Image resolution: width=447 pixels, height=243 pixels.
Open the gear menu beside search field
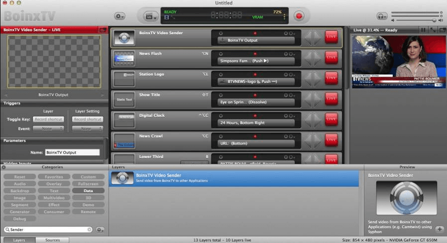coord(100,230)
